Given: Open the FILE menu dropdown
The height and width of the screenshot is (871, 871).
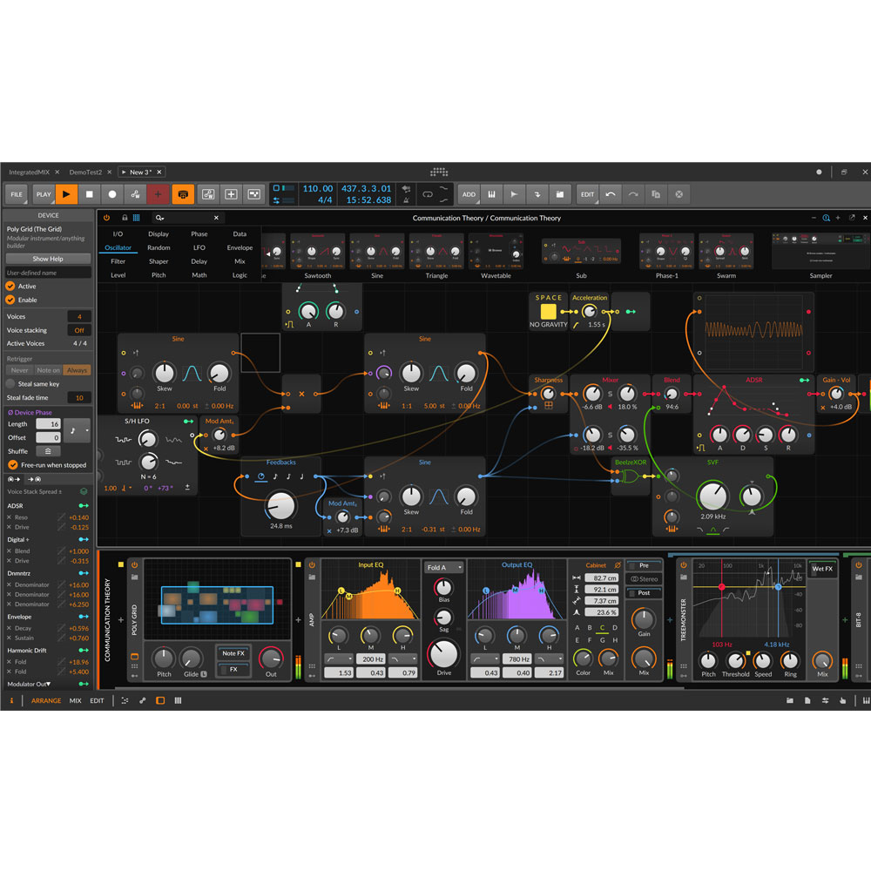Looking at the screenshot, I should 17,194.
